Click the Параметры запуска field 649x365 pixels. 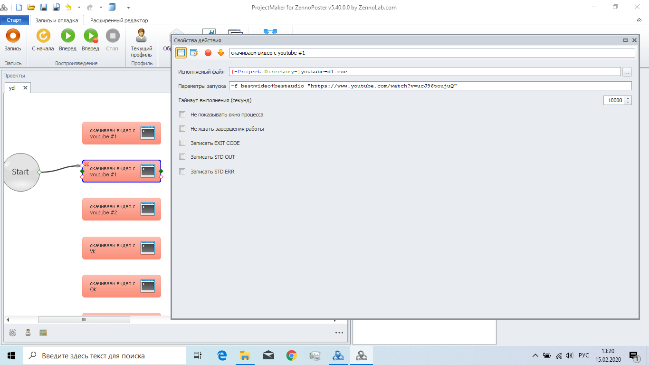tap(430, 86)
